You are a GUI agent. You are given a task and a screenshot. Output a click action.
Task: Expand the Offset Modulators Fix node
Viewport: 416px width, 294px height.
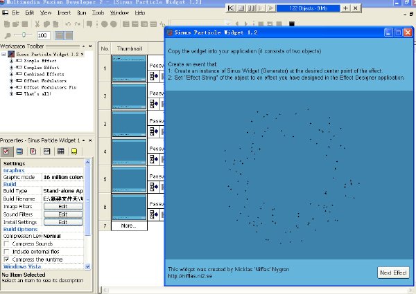[11, 87]
